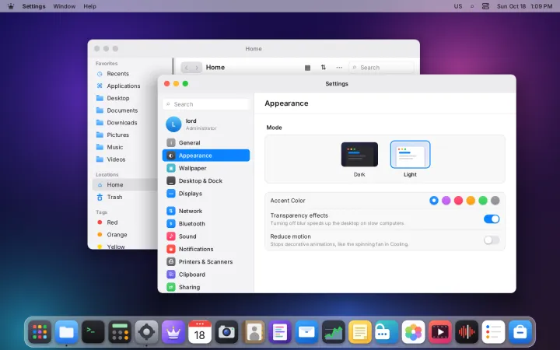
Task: Open Desktop & Dock settings pane
Action: click(x=206, y=180)
